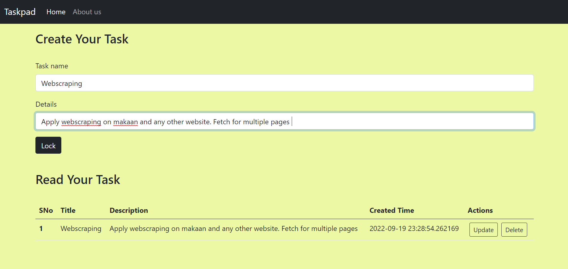568x269 pixels.
Task: Update the Webscraping task
Action: (483, 230)
